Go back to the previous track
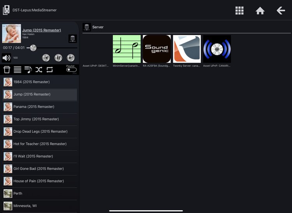 (46, 58)
